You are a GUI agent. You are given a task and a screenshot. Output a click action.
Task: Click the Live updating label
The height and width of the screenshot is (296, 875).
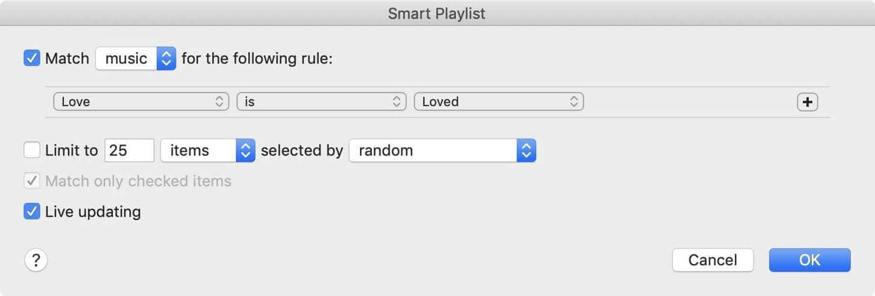point(93,211)
